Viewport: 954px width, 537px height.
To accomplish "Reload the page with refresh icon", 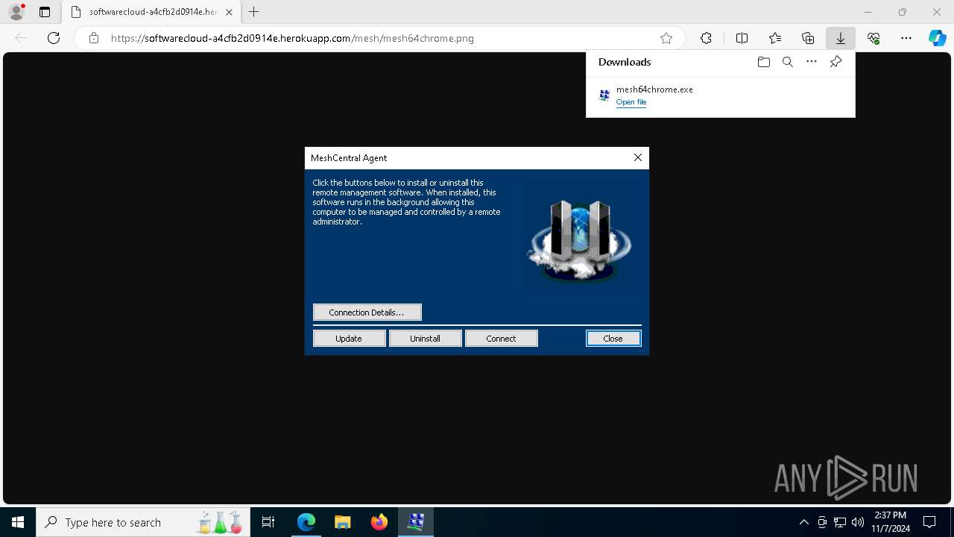I will (54, 38).
